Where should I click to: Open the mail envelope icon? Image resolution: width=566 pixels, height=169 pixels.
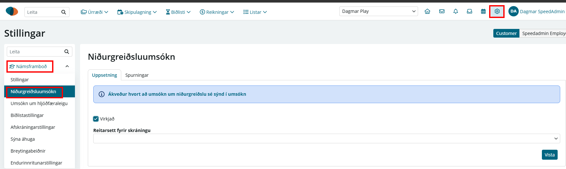coord(442,12)
